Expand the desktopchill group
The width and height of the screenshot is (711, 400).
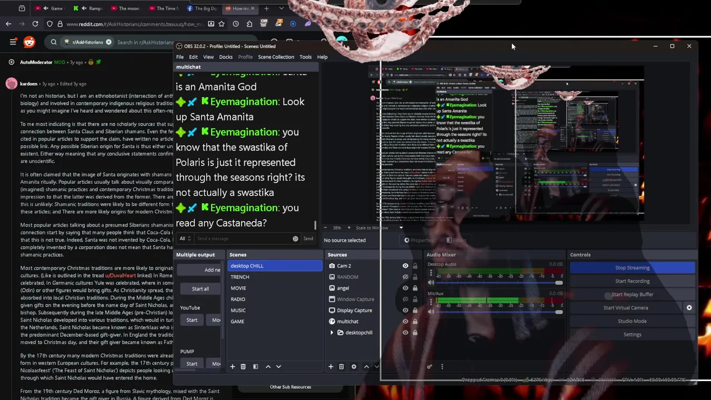click(332, 333)
